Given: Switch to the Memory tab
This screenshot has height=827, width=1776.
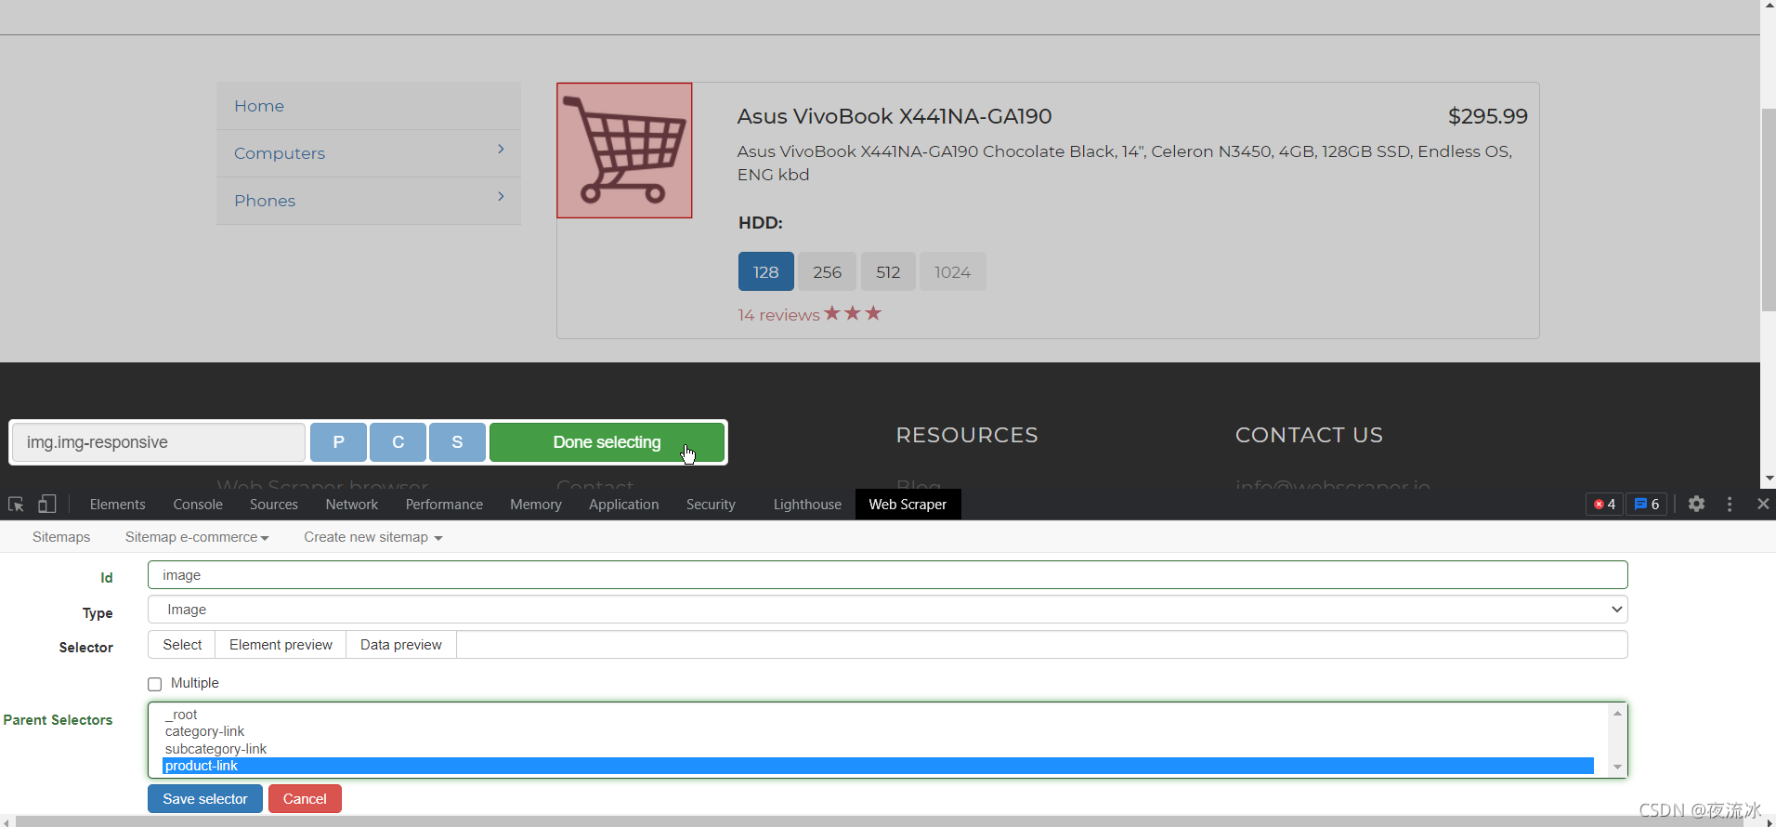Looking at the screenshot, I should [x=536, y=505].
